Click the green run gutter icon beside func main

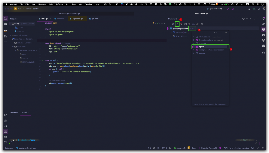(42, 60)
